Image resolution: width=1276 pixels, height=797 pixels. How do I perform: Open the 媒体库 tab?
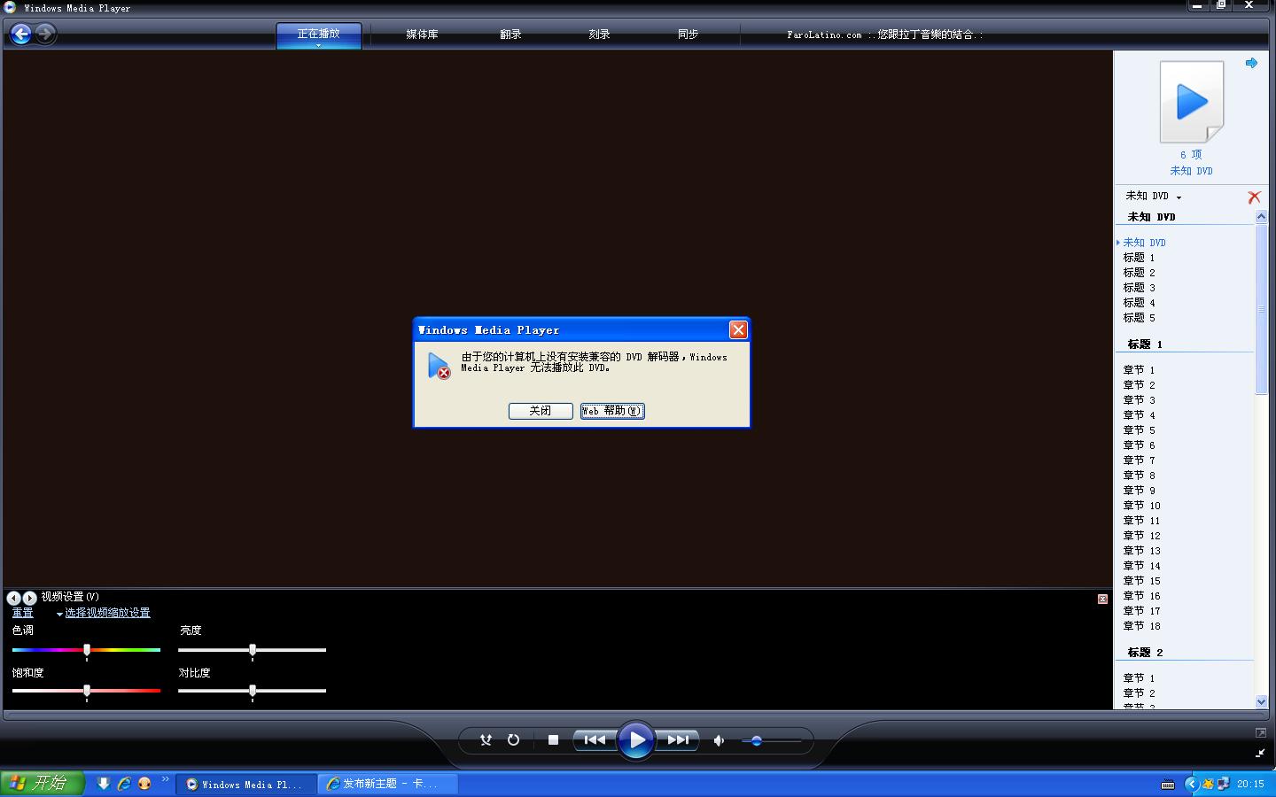point(422,35)
